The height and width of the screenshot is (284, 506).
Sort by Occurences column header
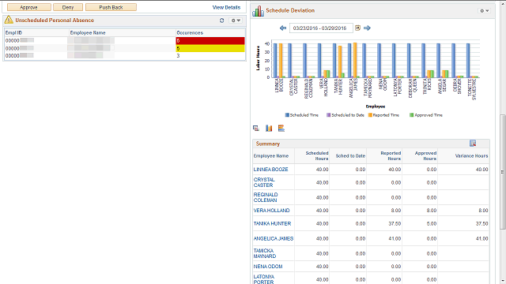[x=190, y=32]
